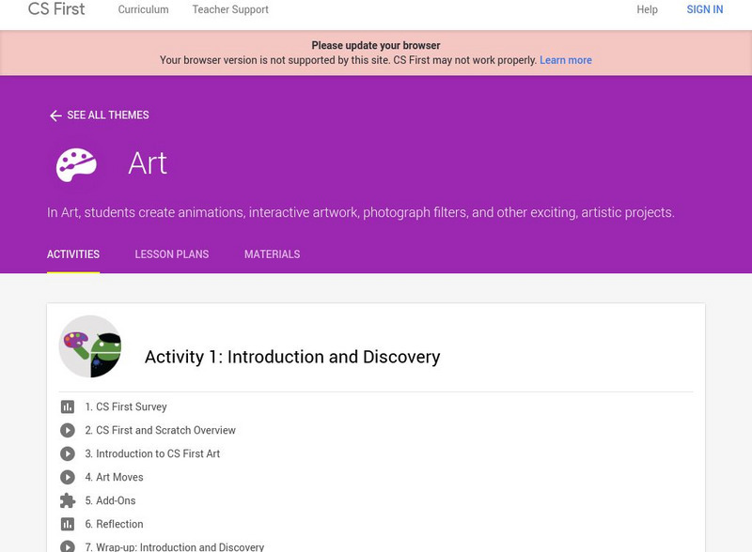Click the Art palette icon in header
Viewport: 752px width, 552px height.
tap(76, 165)
